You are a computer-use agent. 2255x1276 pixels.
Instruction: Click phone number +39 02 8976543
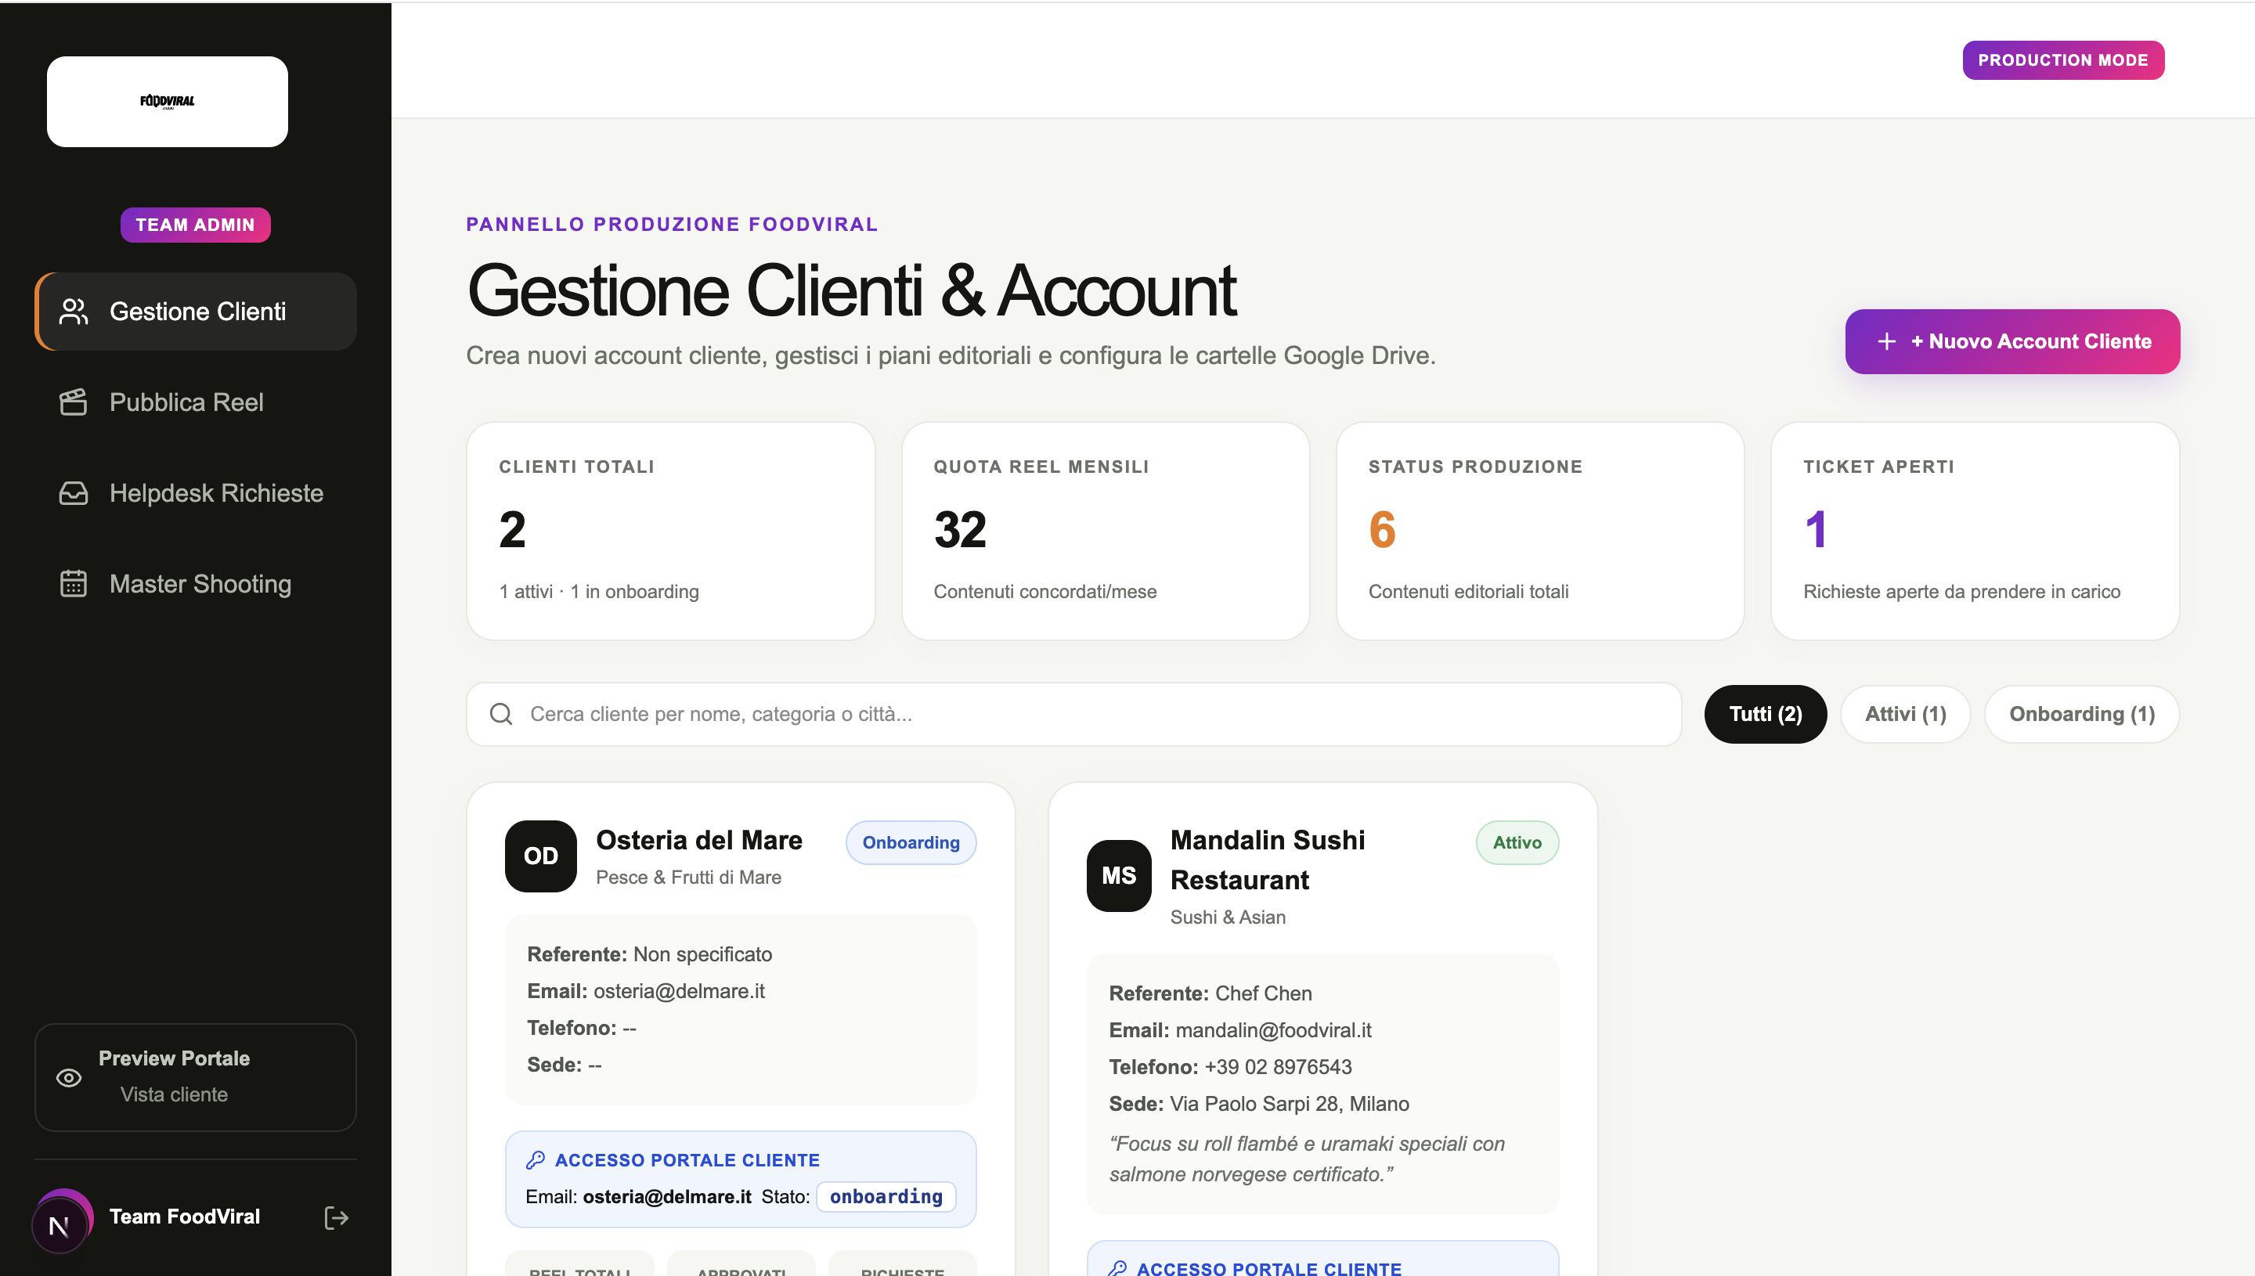coord(1278,1068)
